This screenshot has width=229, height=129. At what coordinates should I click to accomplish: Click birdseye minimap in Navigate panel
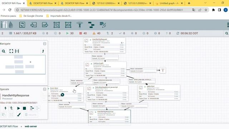click(x=23, y=64)
